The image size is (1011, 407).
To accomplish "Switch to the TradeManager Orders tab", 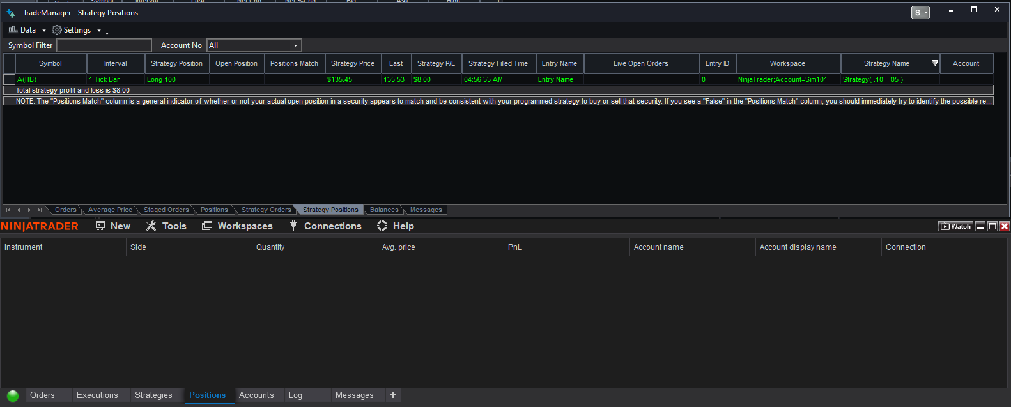I will point(65,210).
